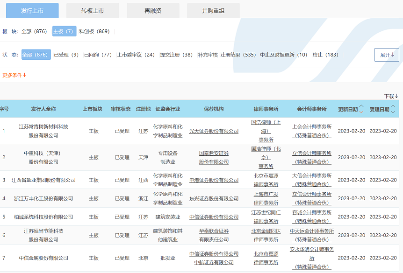The width and height of the screenshot is (403, 273).
Task: Open the 再融资 tab
Action: pos(153,10)
